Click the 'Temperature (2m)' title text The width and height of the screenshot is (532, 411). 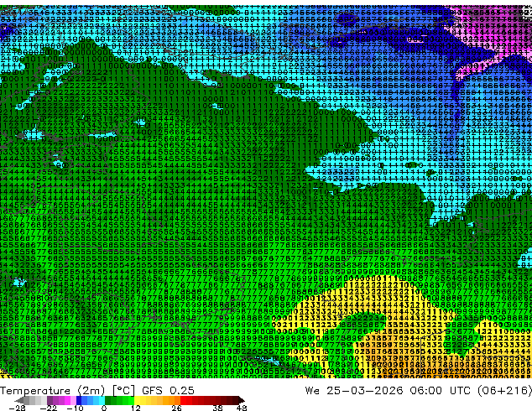(x=53, y=391)
